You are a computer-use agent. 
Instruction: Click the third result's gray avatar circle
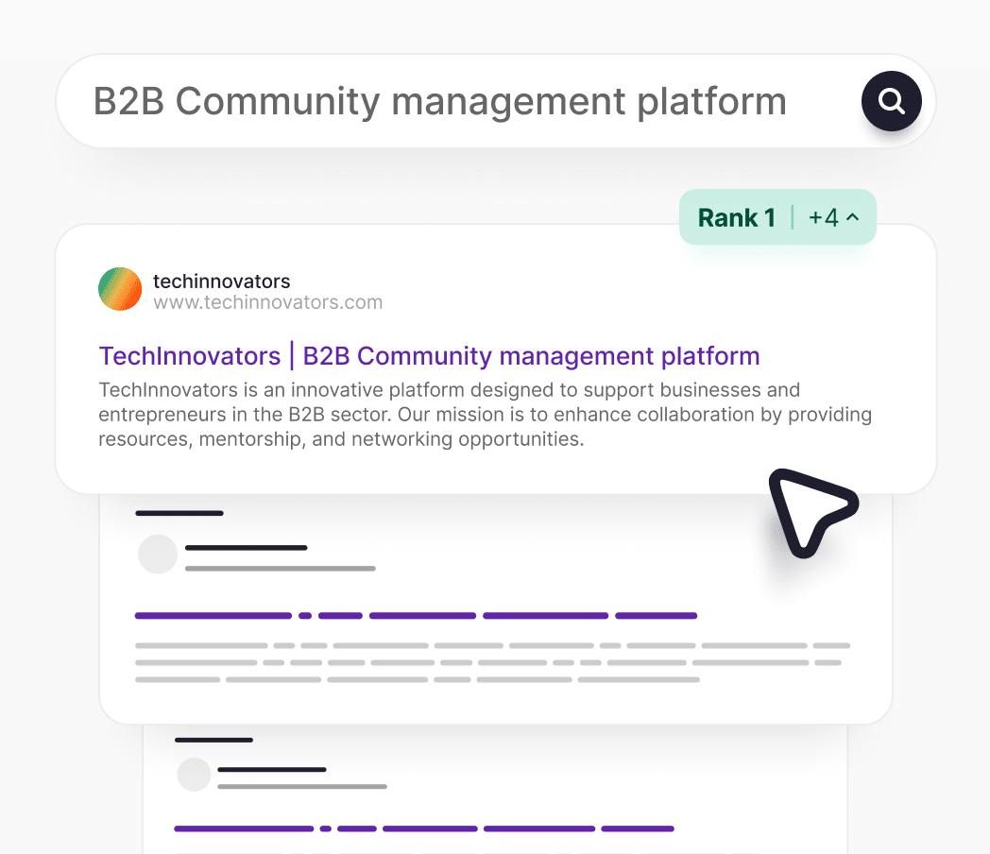pyautogui.click(x=194, y=775)
